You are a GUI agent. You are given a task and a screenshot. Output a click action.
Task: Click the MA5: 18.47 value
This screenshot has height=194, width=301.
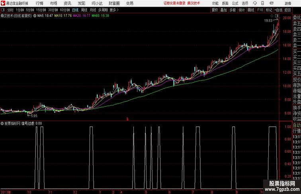pyautogui.click(x=45, y=16)
